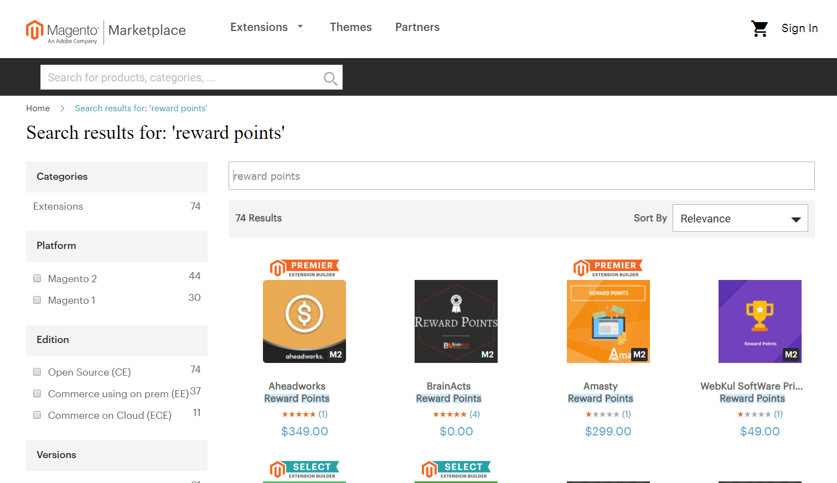Open Amasty Reward Points title link

(600, 398)
